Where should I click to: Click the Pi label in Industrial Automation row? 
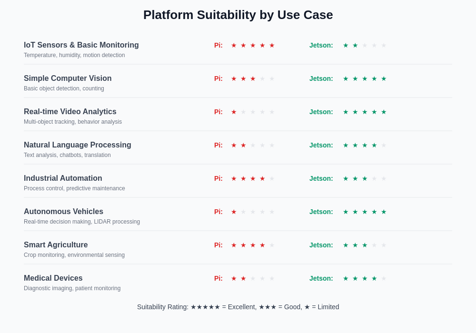(218, 178)
